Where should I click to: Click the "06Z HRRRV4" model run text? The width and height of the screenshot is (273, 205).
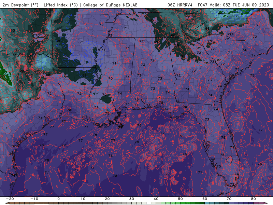[180, 5]
